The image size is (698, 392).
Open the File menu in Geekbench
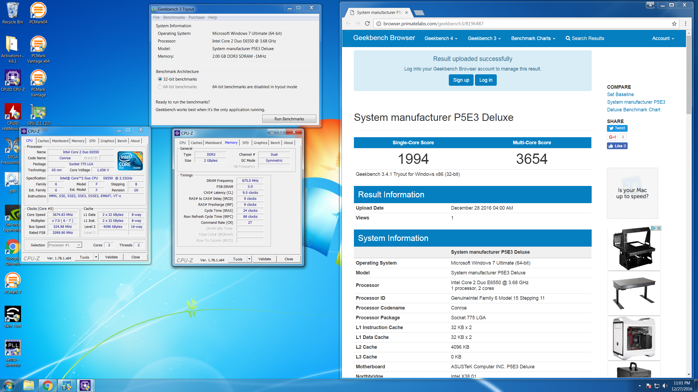tap(156, 17)
